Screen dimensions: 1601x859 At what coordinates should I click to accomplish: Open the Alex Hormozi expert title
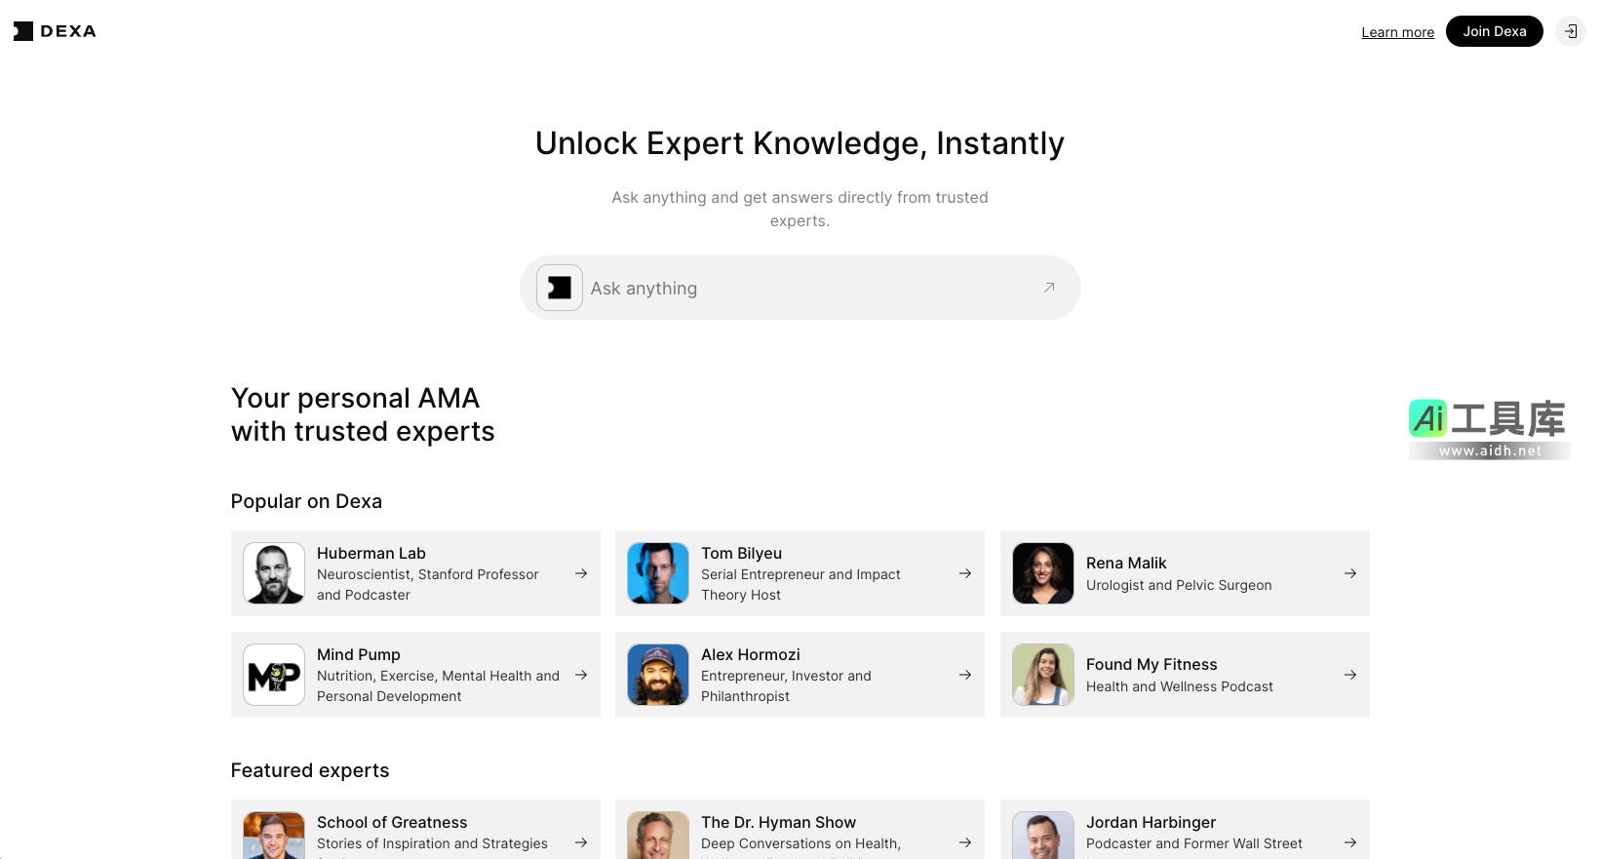pyautogui.click(x=750, y=654)
